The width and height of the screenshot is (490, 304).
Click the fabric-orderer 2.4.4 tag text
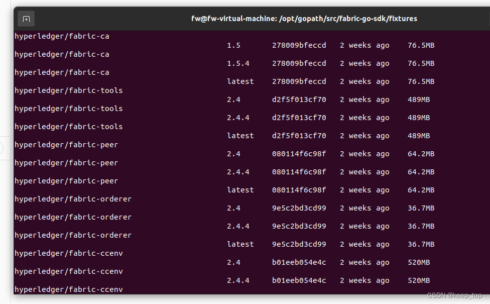tap(240, 226)
